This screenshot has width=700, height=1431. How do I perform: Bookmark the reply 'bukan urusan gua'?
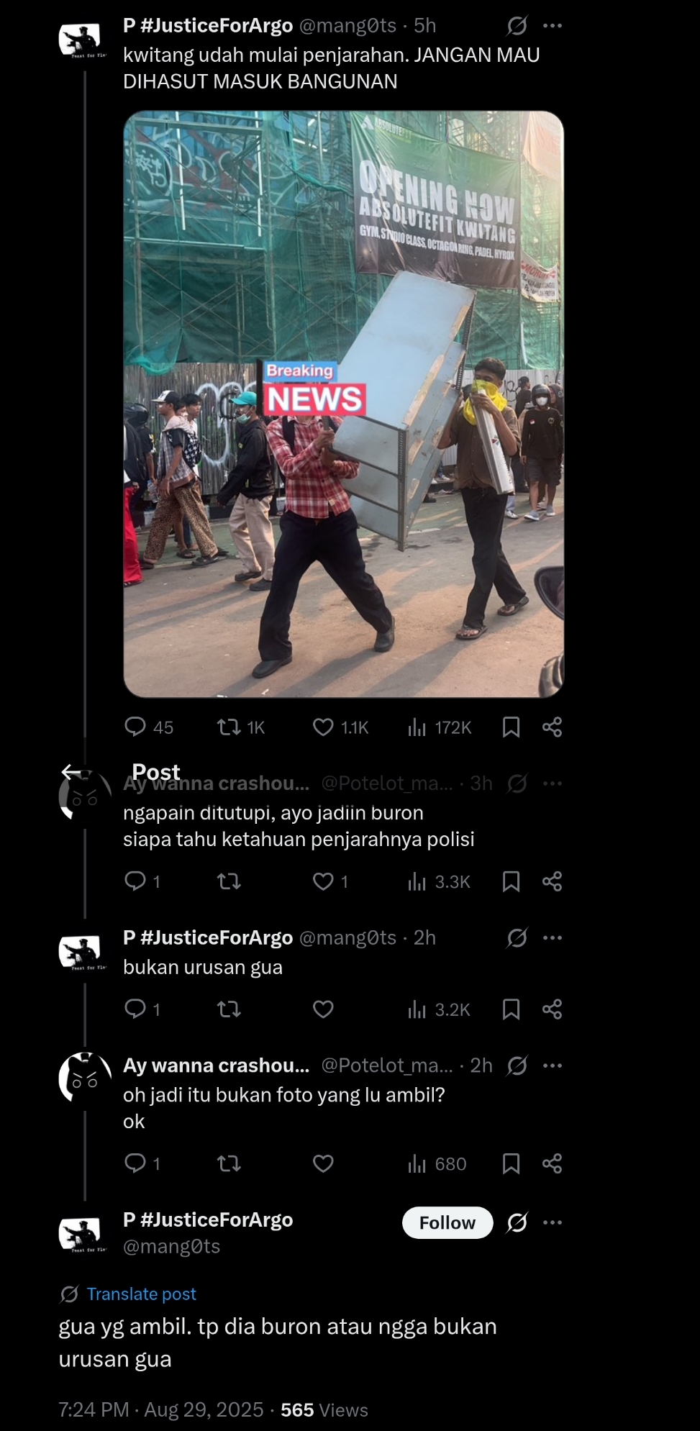(511, 1009)
